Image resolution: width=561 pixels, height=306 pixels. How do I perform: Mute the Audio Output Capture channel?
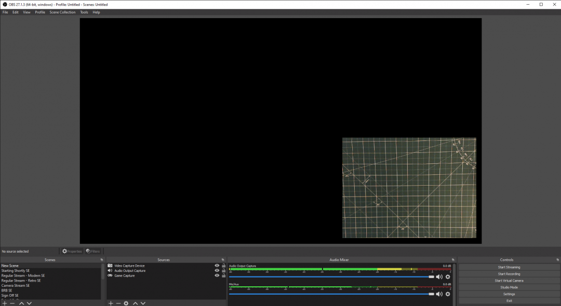(438, 276)
